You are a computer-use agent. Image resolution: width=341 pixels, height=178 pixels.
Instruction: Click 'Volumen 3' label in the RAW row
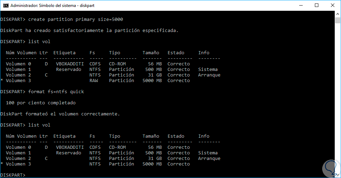pyautogui.click(x=18, y=81)
